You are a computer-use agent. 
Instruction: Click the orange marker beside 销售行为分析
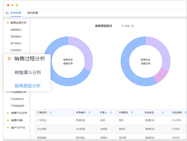(8, 113)
